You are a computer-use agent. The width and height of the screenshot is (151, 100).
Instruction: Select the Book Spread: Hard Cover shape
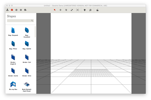pyautogui.click(x=27, y=87)
